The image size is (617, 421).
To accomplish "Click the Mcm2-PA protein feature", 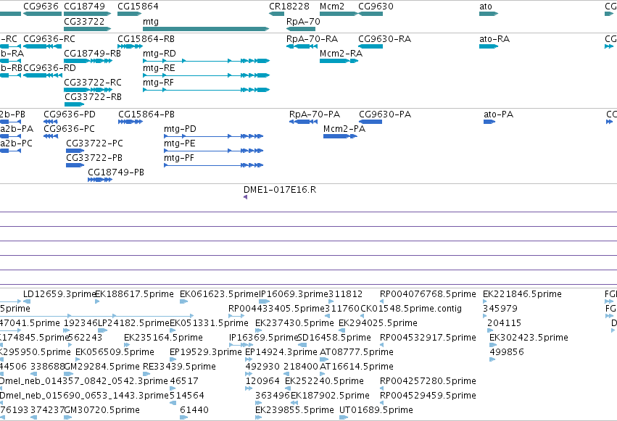I will 340,136.
